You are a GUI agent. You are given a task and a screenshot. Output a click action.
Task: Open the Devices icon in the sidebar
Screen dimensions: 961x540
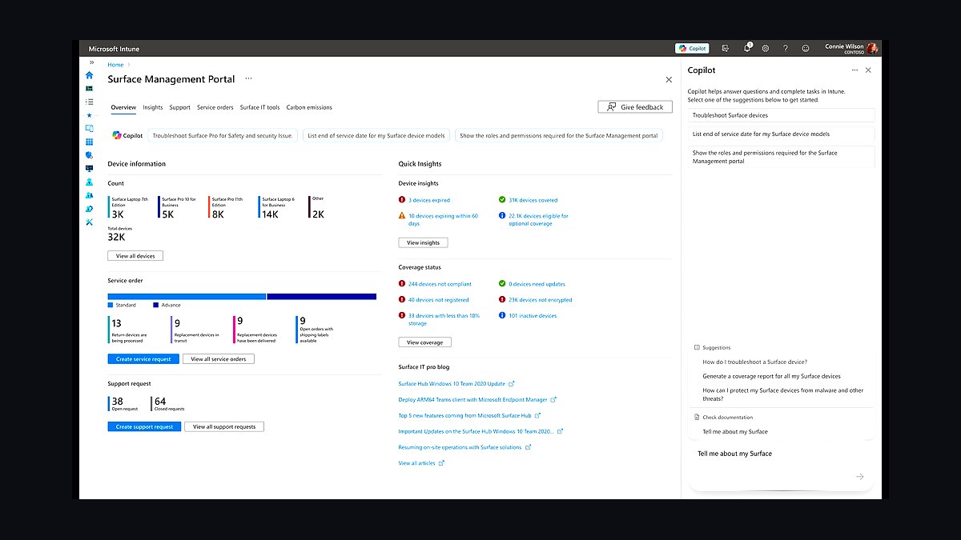point(89,128)
